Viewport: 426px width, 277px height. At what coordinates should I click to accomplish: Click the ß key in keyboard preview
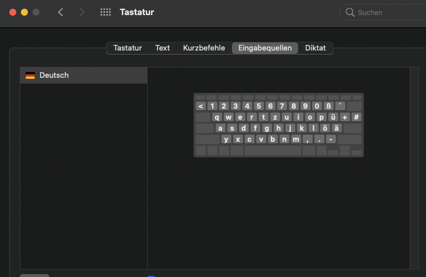[328, 106]
